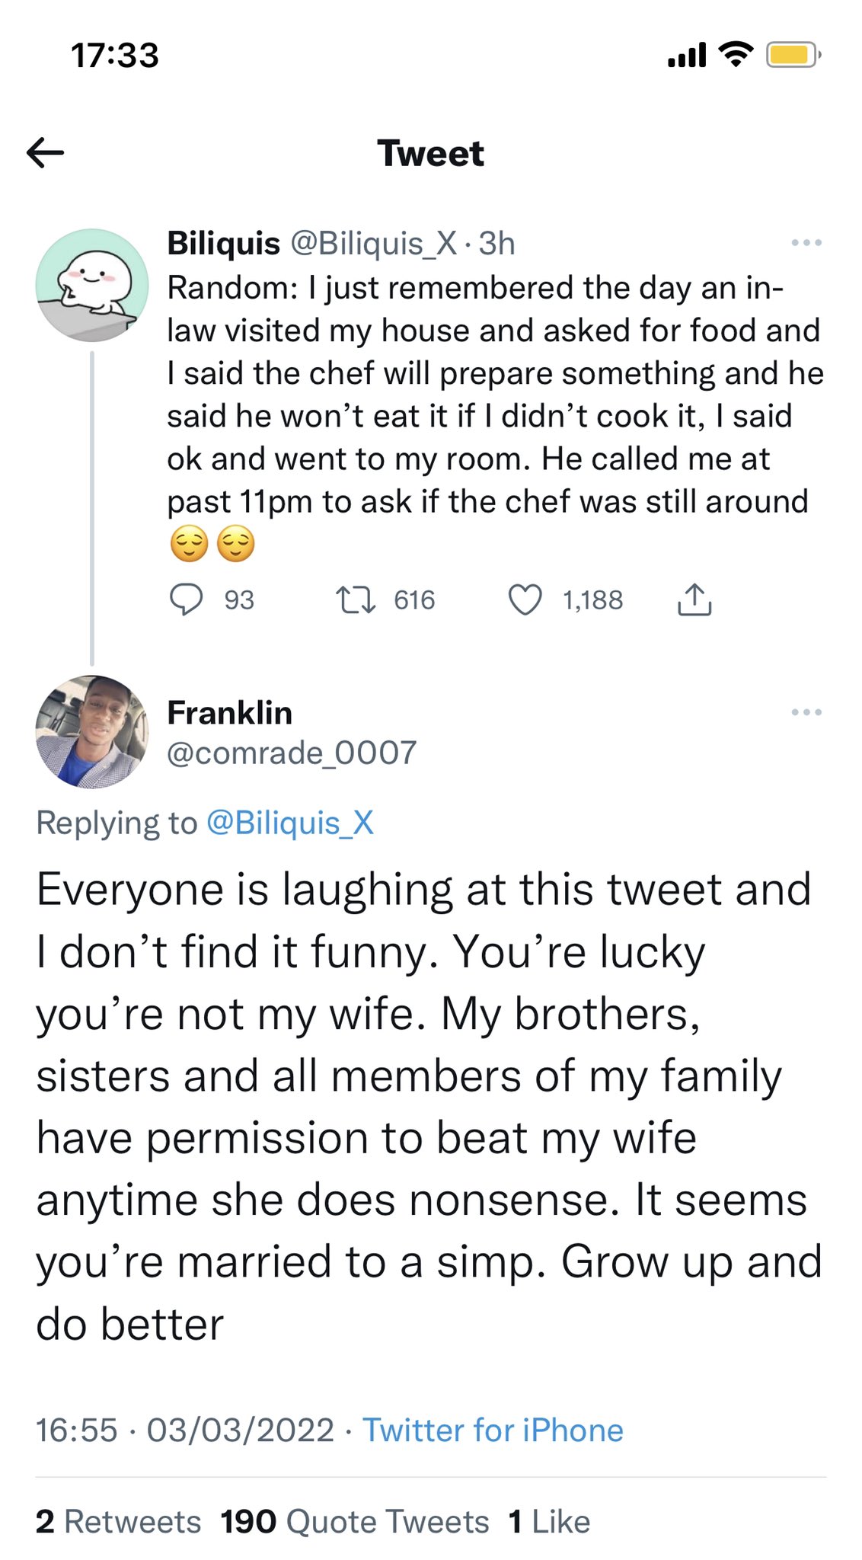Tap the Twitter for iPhone link

pyautogui.click(x=493, y=1430)
